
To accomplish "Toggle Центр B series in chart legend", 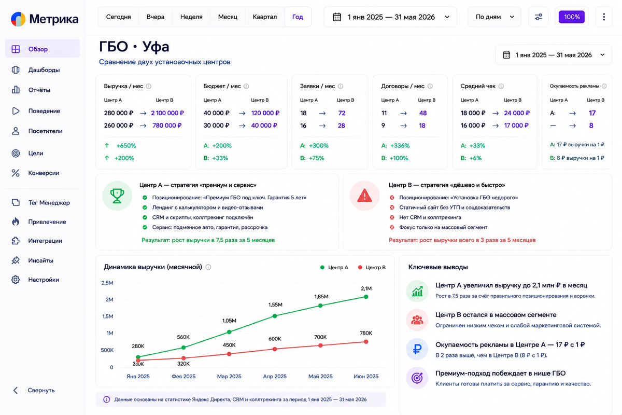I will [372, 267].
